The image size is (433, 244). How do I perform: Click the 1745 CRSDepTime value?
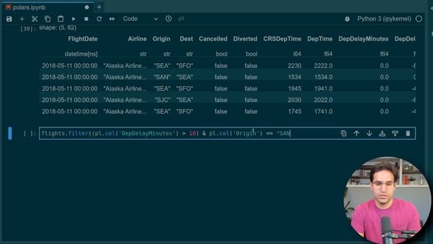point(294,111)
